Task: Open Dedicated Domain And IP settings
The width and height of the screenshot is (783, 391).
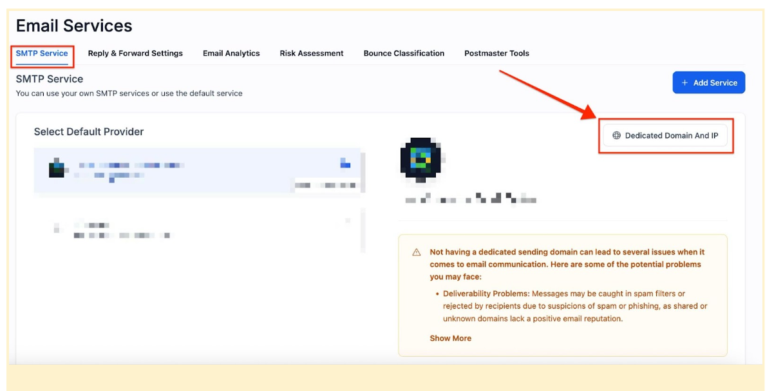Action: [x=666, y=136]
